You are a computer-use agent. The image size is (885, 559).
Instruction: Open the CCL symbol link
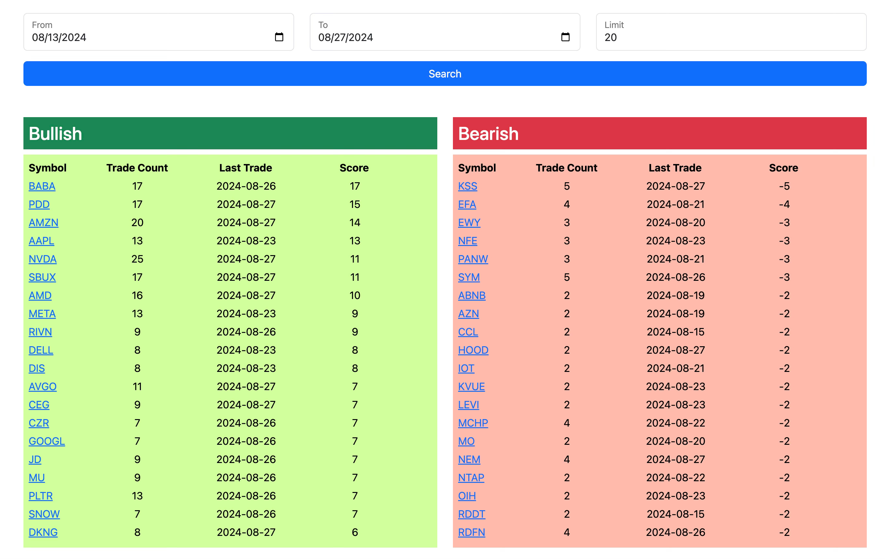point(468,332)
